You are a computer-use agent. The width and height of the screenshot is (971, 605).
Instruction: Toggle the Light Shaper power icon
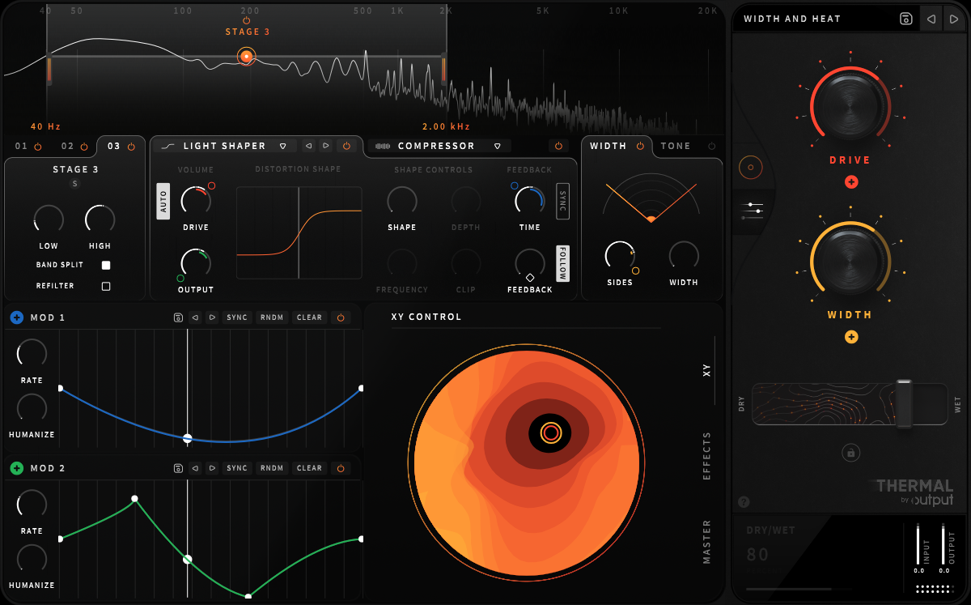[x=347, y=146]
